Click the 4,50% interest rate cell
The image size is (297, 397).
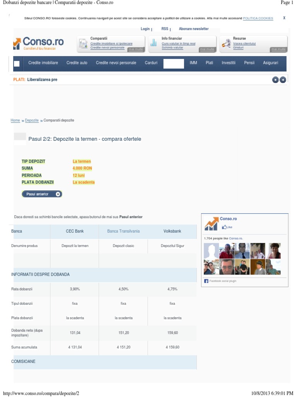click(123, 289)
